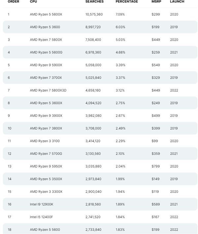Click the MSRP column header
Image resolution: width=198 pixels, height=234 pixels.
point(156,2)
